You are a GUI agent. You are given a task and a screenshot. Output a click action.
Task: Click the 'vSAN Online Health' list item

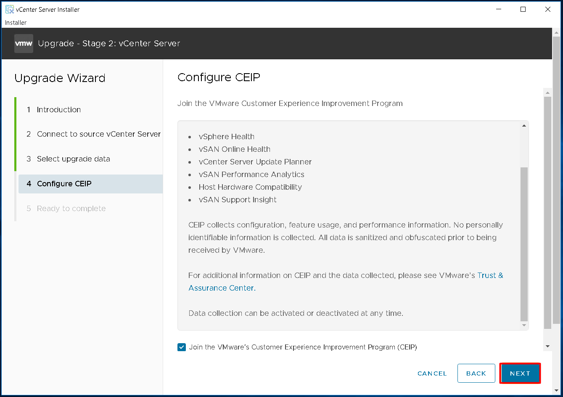tap(235, 149)
